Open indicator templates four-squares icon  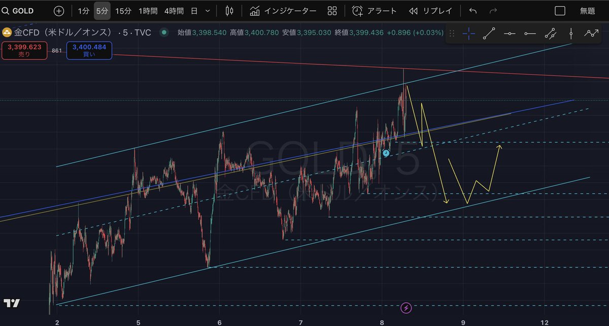pos(332,11)
